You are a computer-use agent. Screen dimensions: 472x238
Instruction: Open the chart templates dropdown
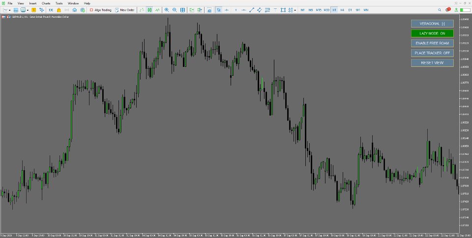tap(28, 10)
